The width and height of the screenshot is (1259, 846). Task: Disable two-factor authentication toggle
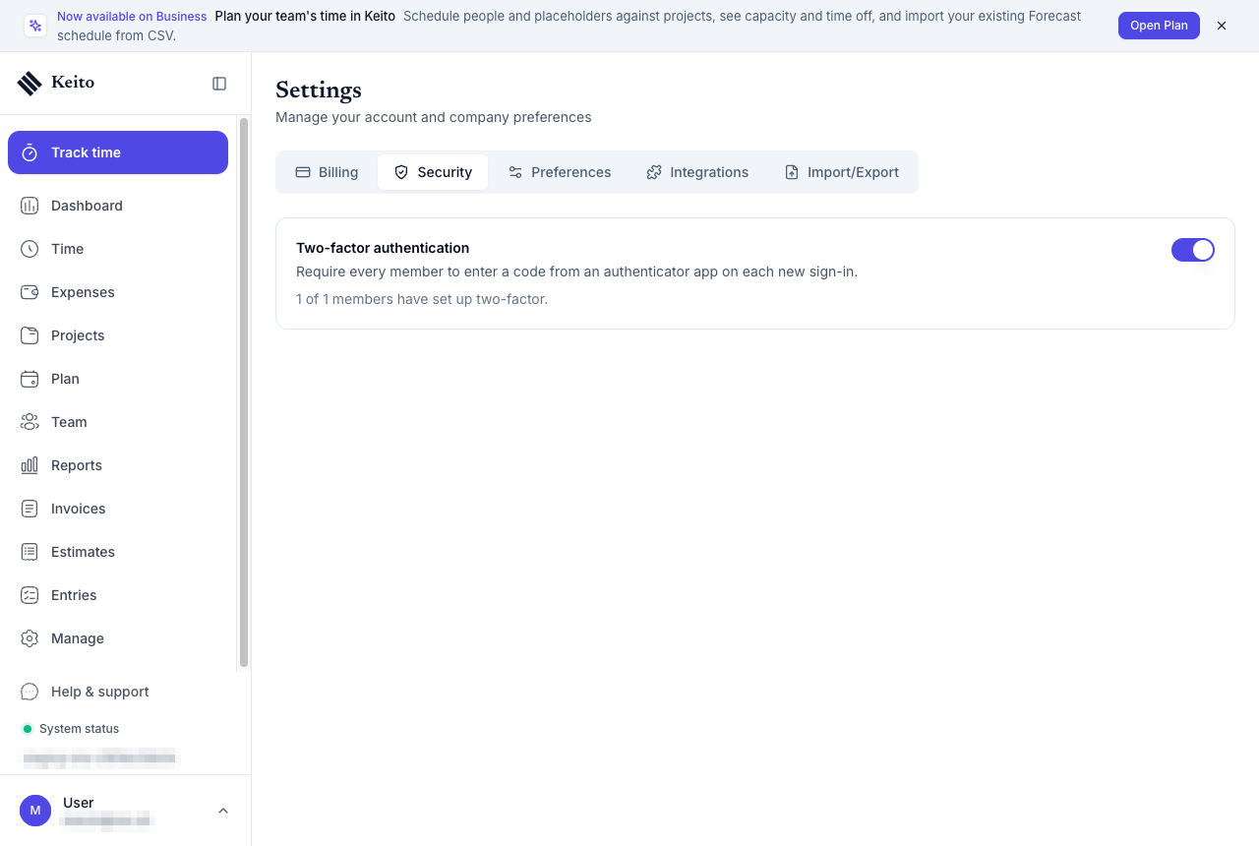[x=1193, y=250]
